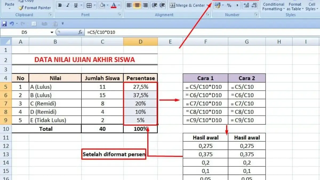Click the cell A (Lulus)
The height and width of the screenshot is (180, 320).
click(55, 87)
